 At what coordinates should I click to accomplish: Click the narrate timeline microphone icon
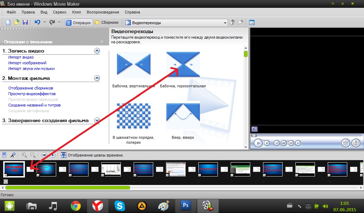click(x=13, y=155)
